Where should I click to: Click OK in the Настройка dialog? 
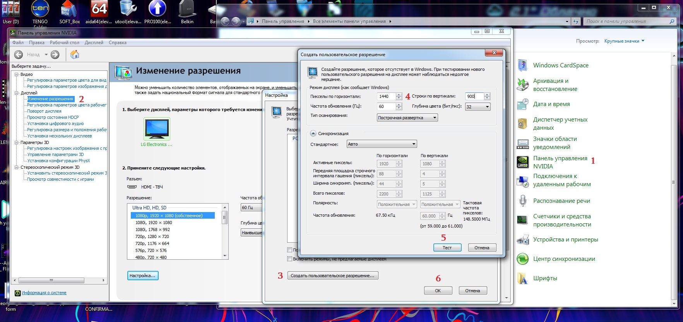438,291
